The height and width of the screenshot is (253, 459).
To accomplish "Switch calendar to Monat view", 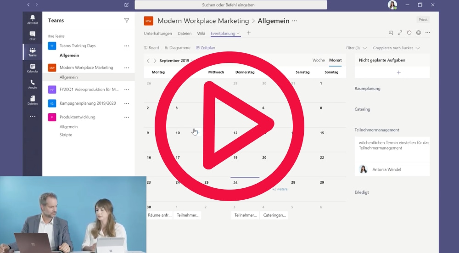I will click(x=335, y=60).
